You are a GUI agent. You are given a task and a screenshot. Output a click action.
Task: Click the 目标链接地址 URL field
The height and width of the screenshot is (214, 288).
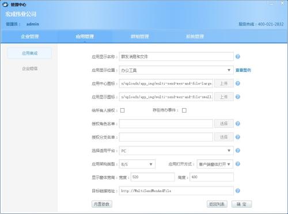tap(176, 191)
